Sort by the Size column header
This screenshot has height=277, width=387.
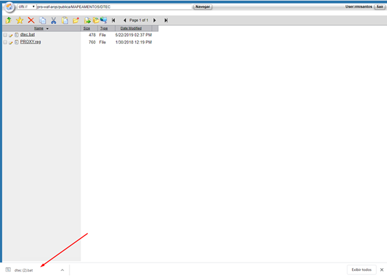(87, 29)
